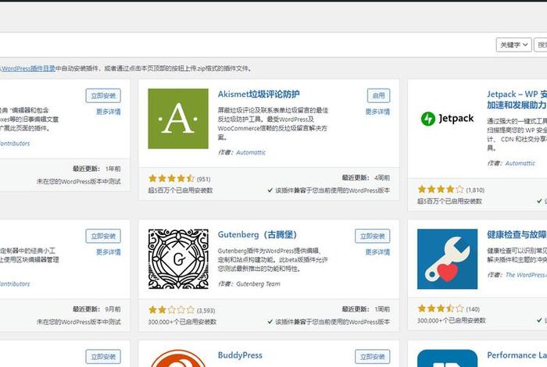Open Gutenberg（古腾堡）plugin title
Viewport: 547px width, 367px height.
tap(257, 234)
